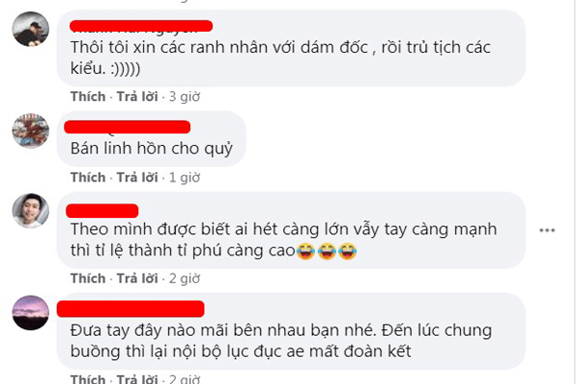This screenshot has width=576, height=384.
Task: Open the three-dots menu beside third comment
Action: pos(546,230)
